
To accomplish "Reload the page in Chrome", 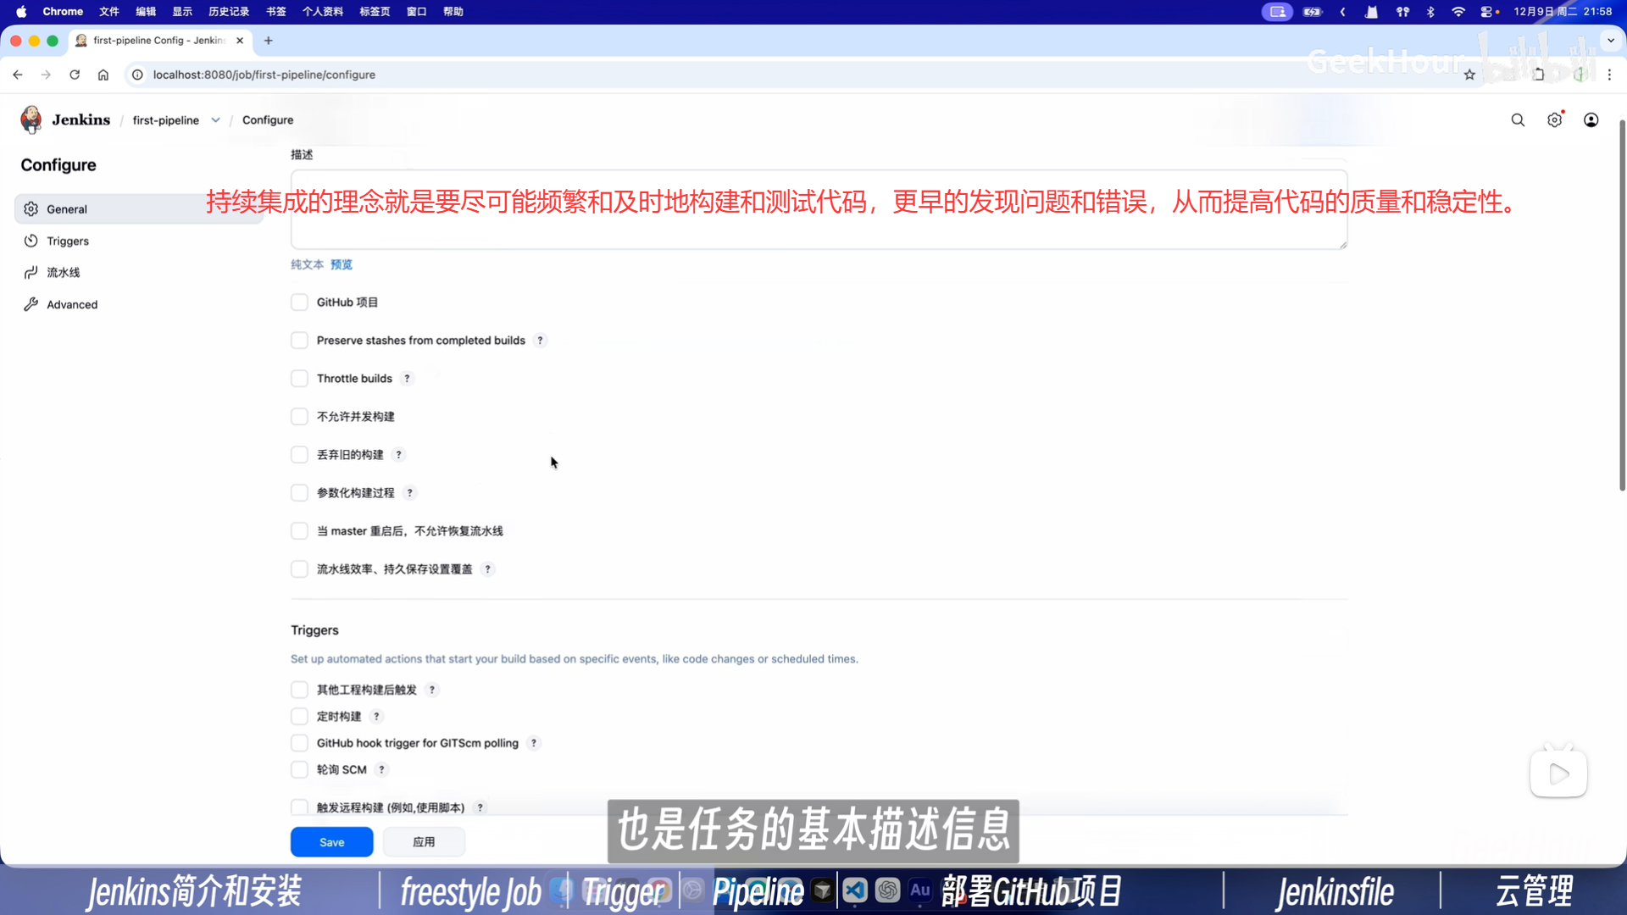I will [75, 75].
